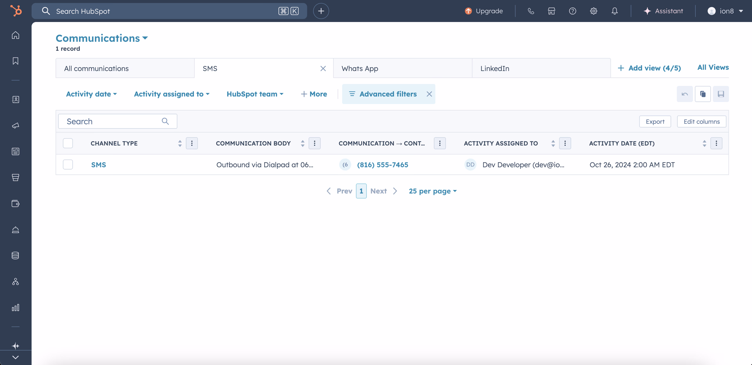Image resolution: width=752 pixels, height=365 pixels.
Task: Open the Contacts CRM icon in sidebar
Action: [15, 99]
